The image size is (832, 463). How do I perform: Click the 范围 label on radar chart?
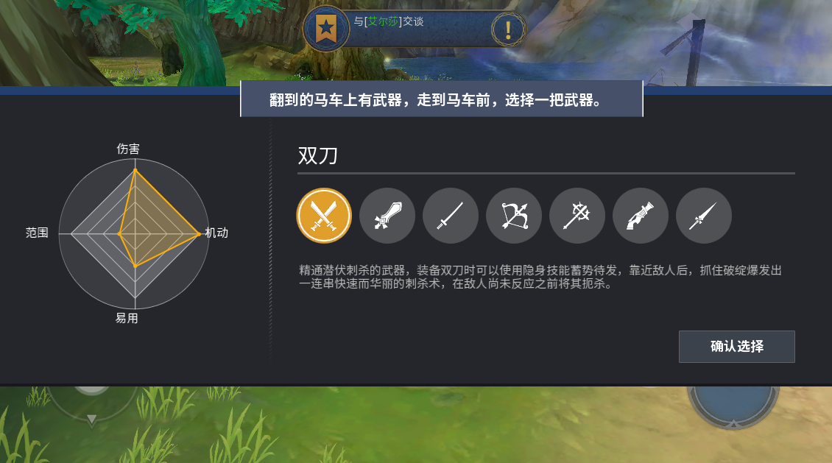[x=37, y=233]
